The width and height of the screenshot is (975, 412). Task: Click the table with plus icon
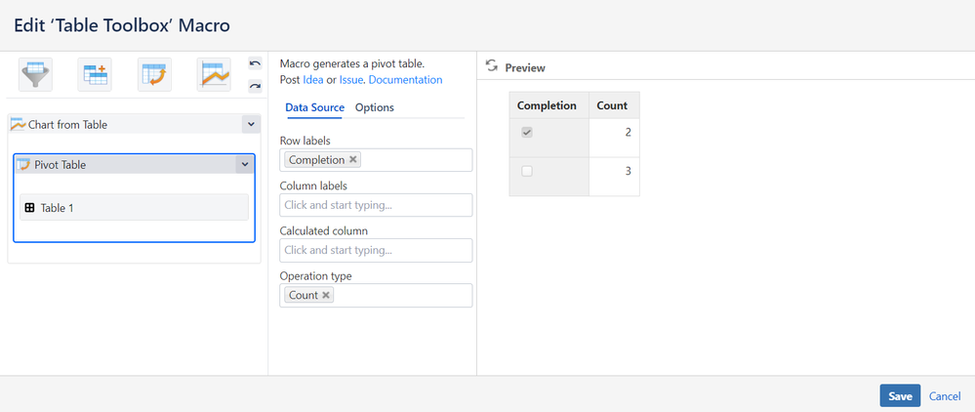point(96,73)
